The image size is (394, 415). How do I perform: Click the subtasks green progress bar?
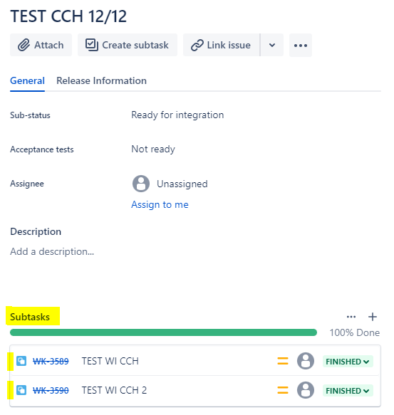click(163, 332)
